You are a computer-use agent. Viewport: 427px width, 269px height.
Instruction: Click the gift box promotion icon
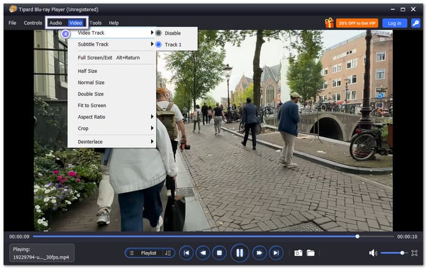(x=329, y=23)
